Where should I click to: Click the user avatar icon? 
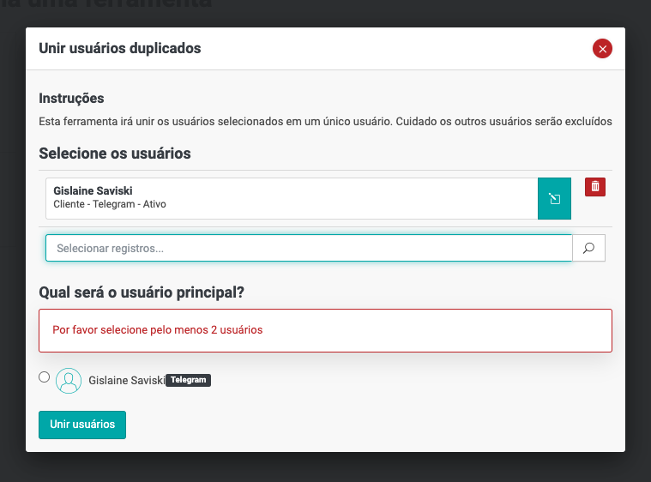click(x=69, y=380)
